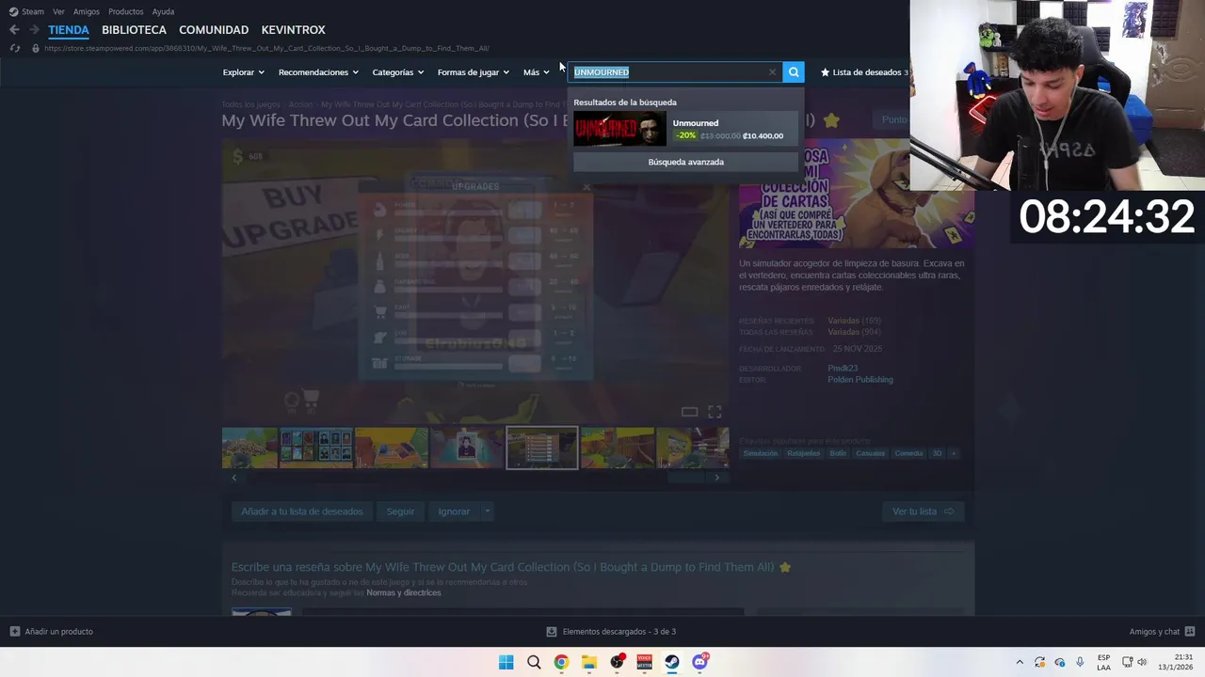Expand the Explorar dropdown
Viewport: 1205px width, 677px height.
(x=243, y=72)
